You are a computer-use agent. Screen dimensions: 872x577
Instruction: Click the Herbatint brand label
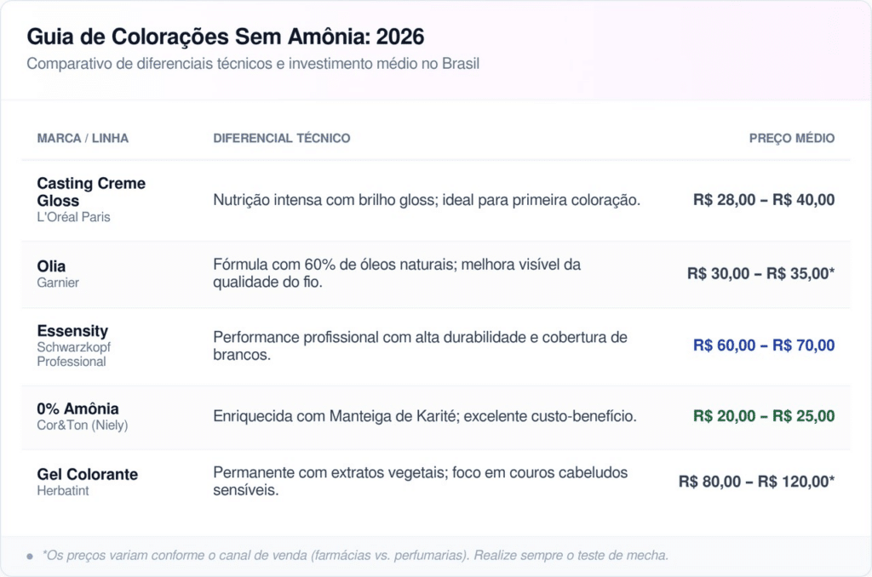(62, 490)
